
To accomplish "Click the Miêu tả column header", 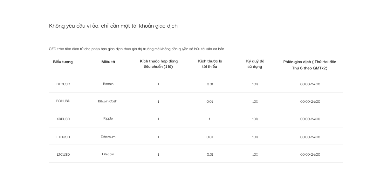I will click(108, 62).
